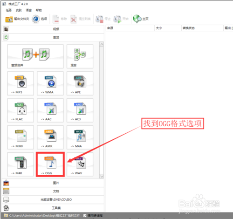The width and height of the screenshot is (233, 219).
Task: Click the scroll down arrow in audio panel
Action: [x=102, y=176]
